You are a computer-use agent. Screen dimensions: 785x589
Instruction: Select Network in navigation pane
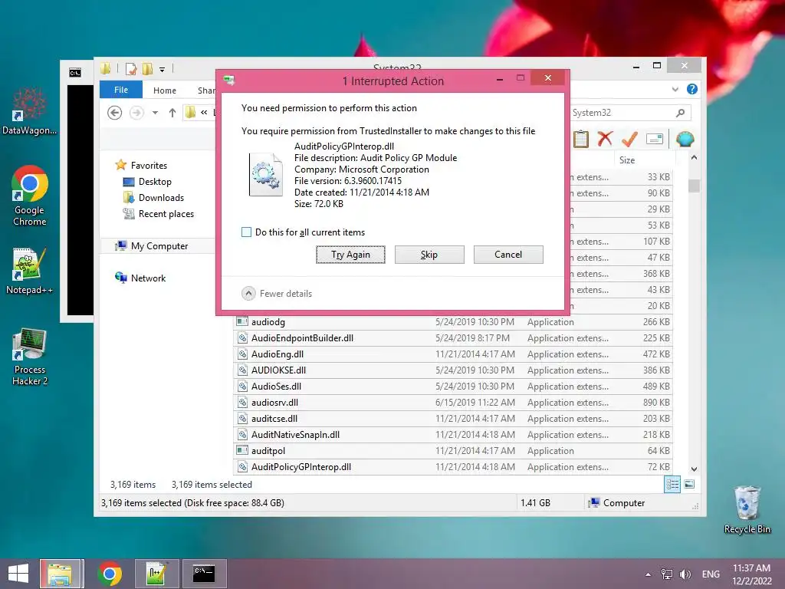[148, 278]
